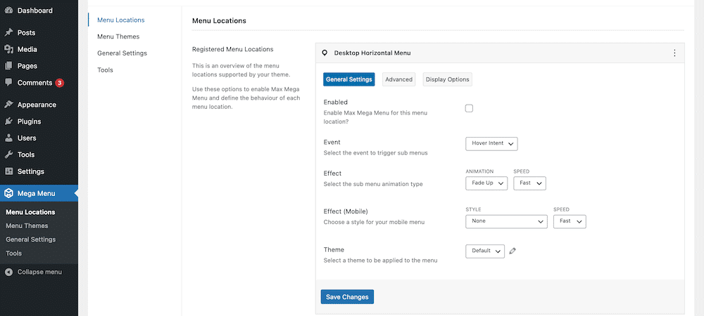This screenshot has width=704, height=316.
Task: Change the Effect speed Fast dropdown
Action: pyautogui.click(x=529, y=183)
